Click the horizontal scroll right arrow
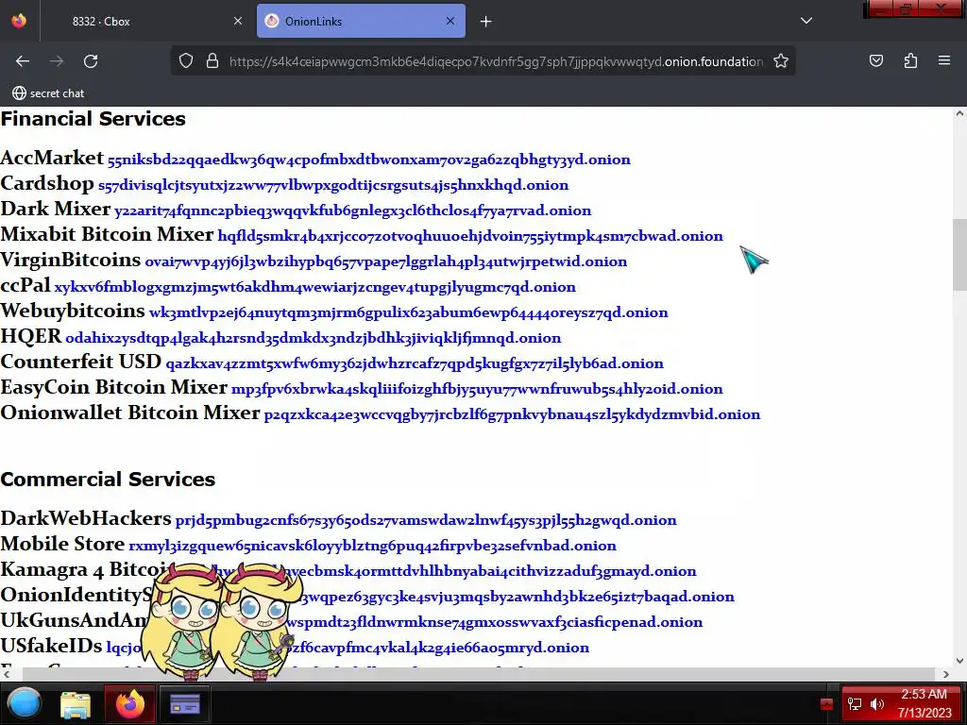This screenshot has height=725, width=967. tap(946, 674)
